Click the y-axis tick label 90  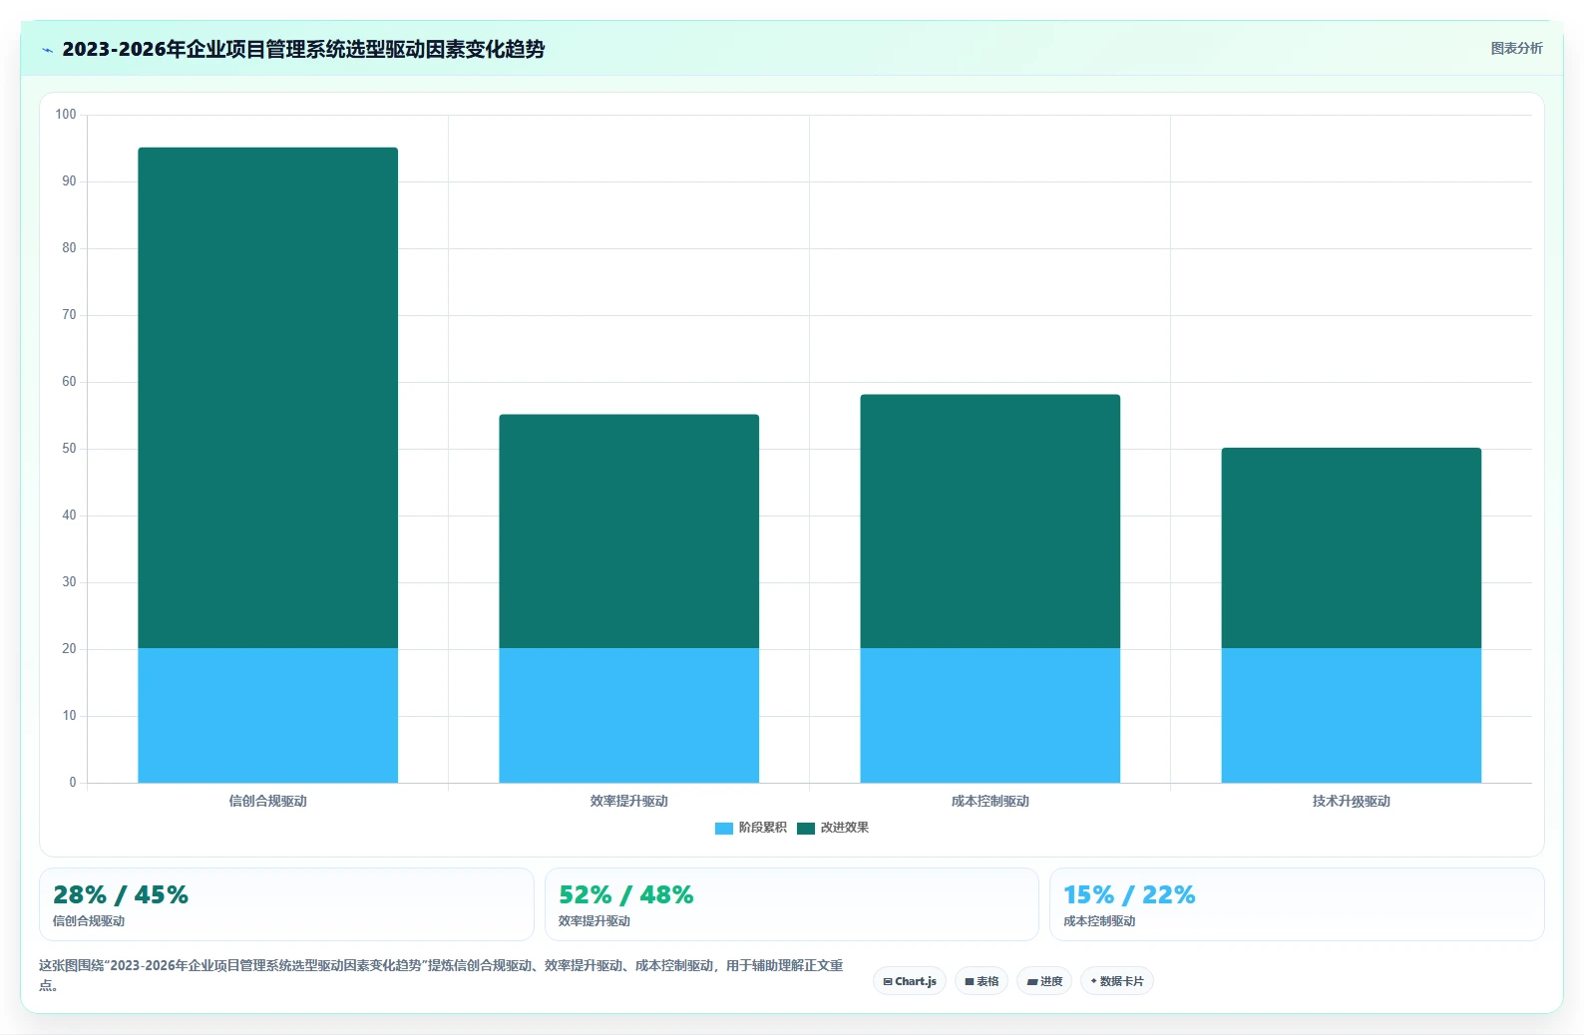pos(69,181)
